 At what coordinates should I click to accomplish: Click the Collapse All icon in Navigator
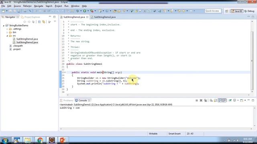[x=39, y=22]
